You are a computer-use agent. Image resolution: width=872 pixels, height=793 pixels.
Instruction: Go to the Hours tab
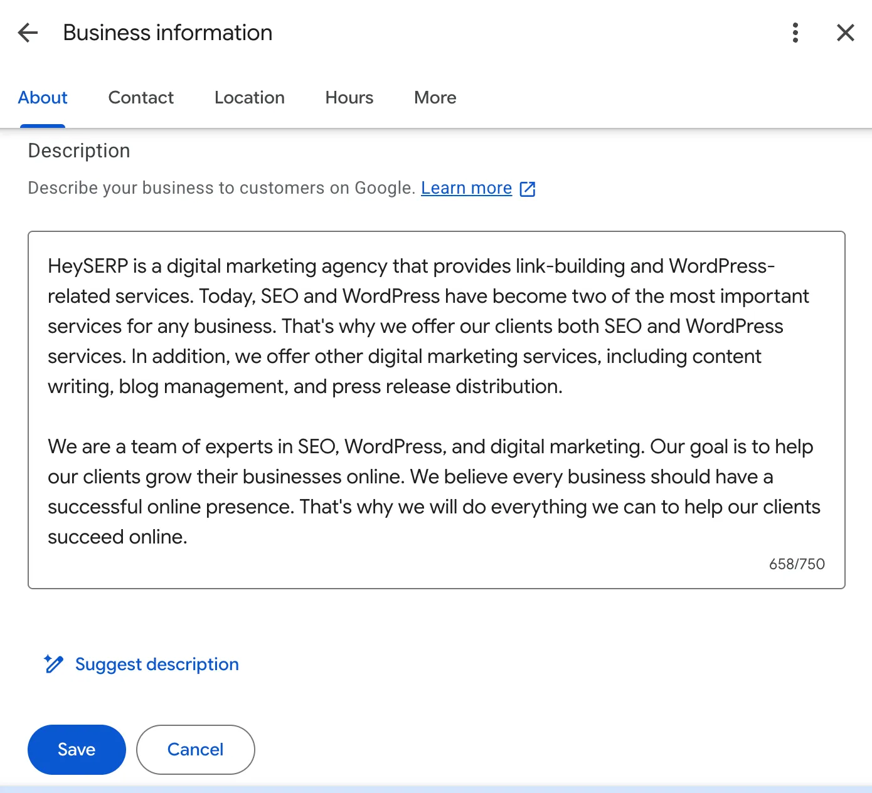349,98
